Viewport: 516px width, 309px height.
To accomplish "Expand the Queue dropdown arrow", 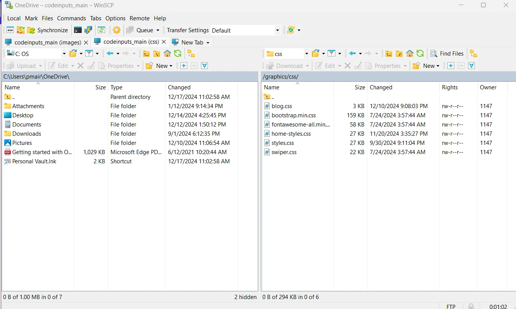I will pyautogui.click(x=158, y=30).
